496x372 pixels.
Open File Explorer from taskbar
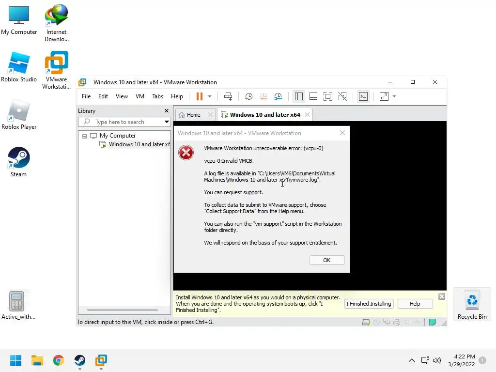click(37, 360)
